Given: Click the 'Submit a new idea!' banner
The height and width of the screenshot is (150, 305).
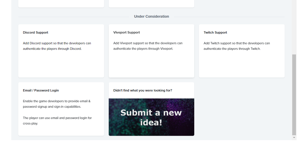Looking at the screenshot, I should [151, 117].
